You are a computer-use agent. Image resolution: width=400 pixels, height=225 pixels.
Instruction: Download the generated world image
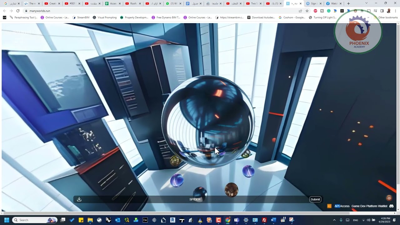(x=79, y=199)
